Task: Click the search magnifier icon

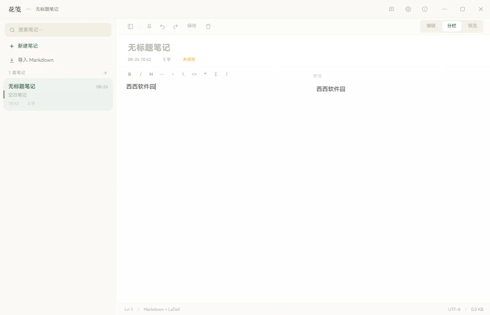Action: pyautogui.click(x=12, y=30)
